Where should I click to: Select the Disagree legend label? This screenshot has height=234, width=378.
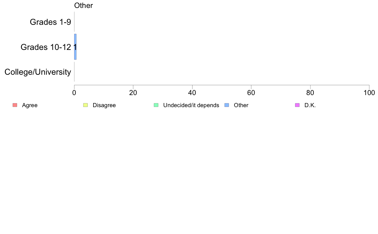click(104, 105)
